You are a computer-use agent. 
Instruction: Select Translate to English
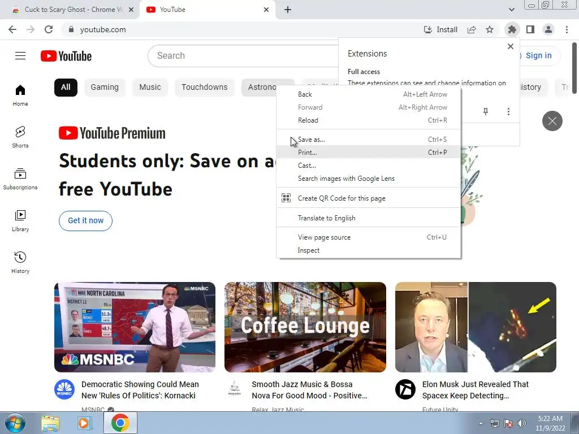tap(369, 218)
